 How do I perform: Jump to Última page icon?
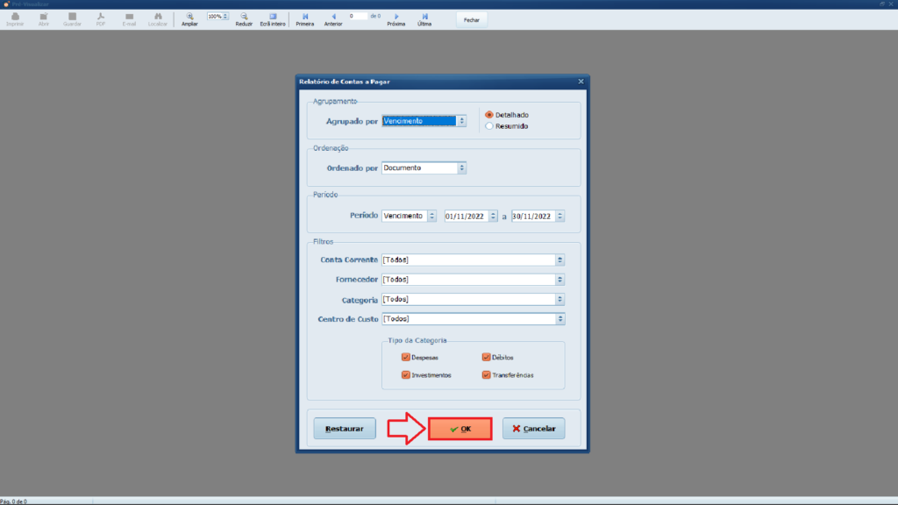coord(424,19)
